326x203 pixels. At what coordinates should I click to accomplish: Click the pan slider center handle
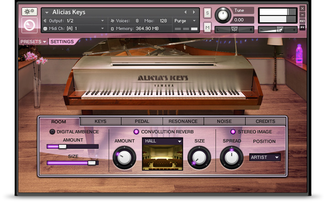point(234,30)
